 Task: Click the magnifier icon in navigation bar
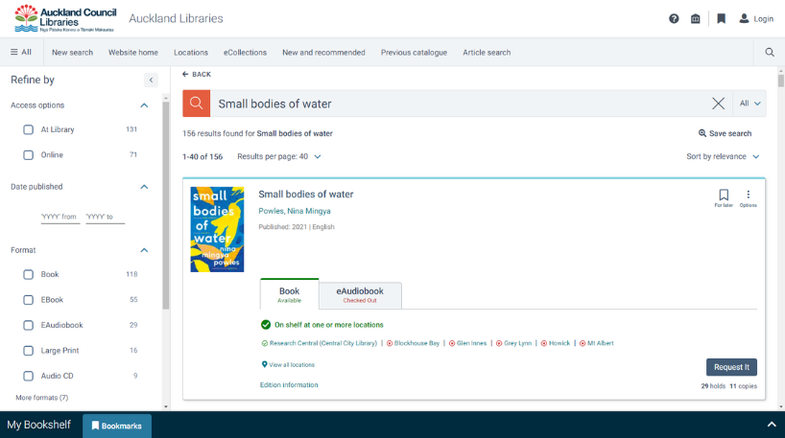pyautogui.click(x=770, y=52)
